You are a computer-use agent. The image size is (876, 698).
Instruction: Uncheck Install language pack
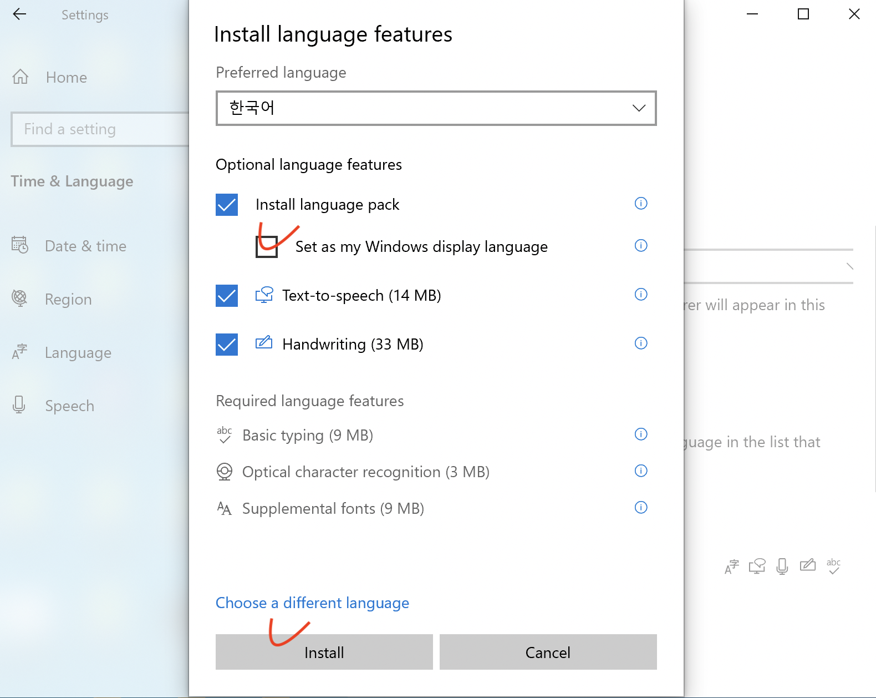[227, 205]
